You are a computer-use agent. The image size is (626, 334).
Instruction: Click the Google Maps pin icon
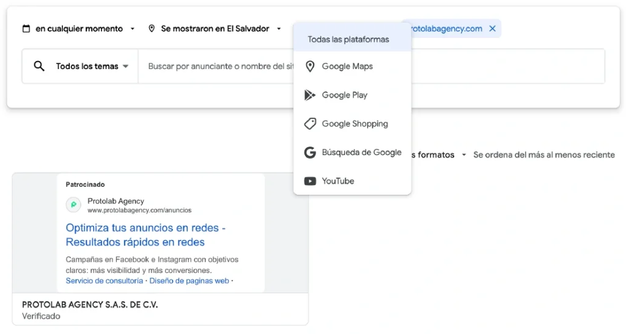click(310, 67)
